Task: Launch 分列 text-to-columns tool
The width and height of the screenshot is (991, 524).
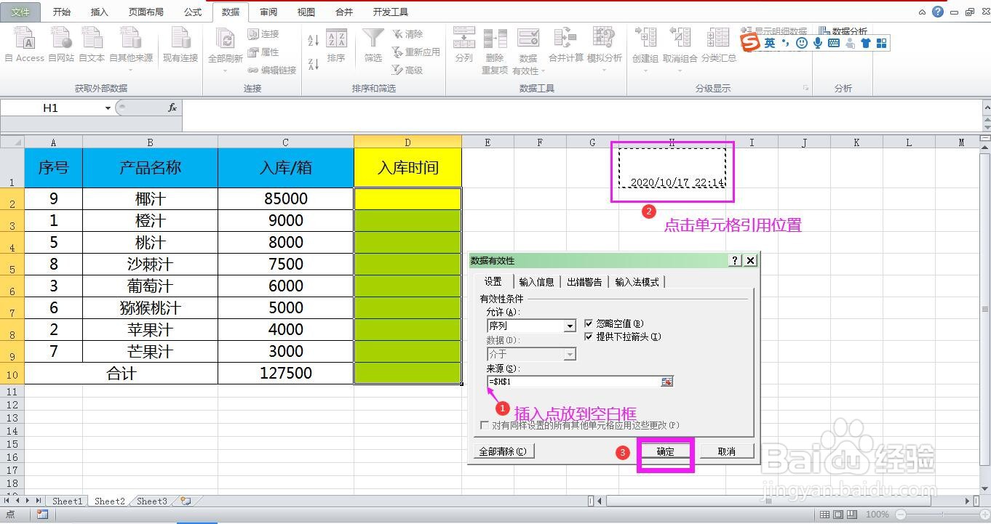Action: [x=463, y=42]
